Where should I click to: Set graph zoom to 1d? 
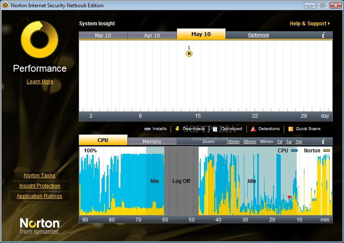(279, 142)
